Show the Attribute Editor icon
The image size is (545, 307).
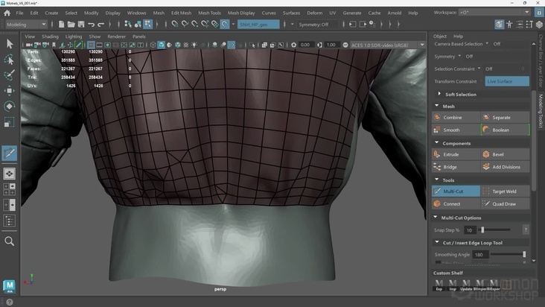pos(520,25)
